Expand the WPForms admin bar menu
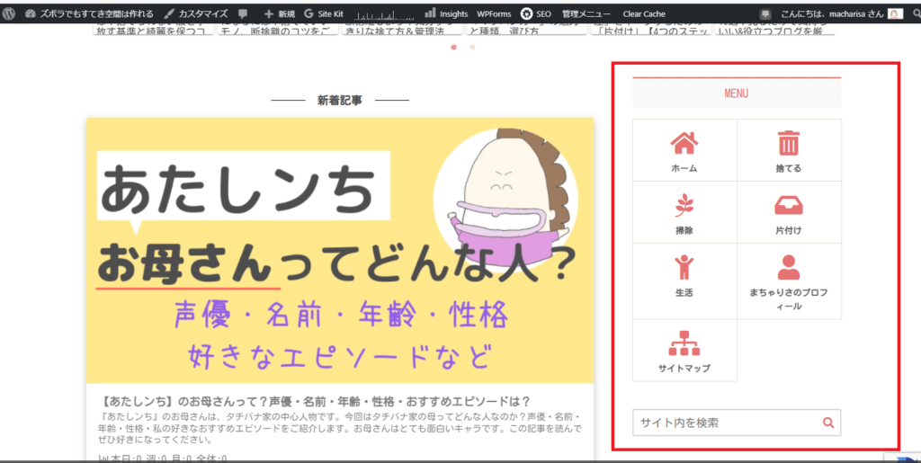This screenshot has height=463, width=921. click(x=494, y=14)
